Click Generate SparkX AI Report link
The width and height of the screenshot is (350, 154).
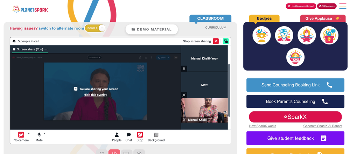click(x=322, y=126)
